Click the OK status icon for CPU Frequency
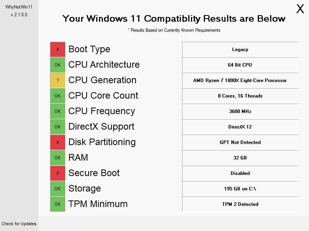309x231 pixels. pos(57,111)
